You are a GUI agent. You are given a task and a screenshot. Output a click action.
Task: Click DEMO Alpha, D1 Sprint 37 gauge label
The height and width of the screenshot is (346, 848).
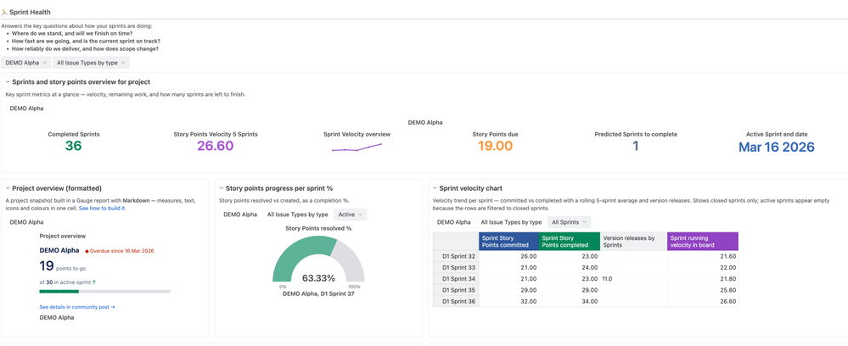tap(318, 293)
